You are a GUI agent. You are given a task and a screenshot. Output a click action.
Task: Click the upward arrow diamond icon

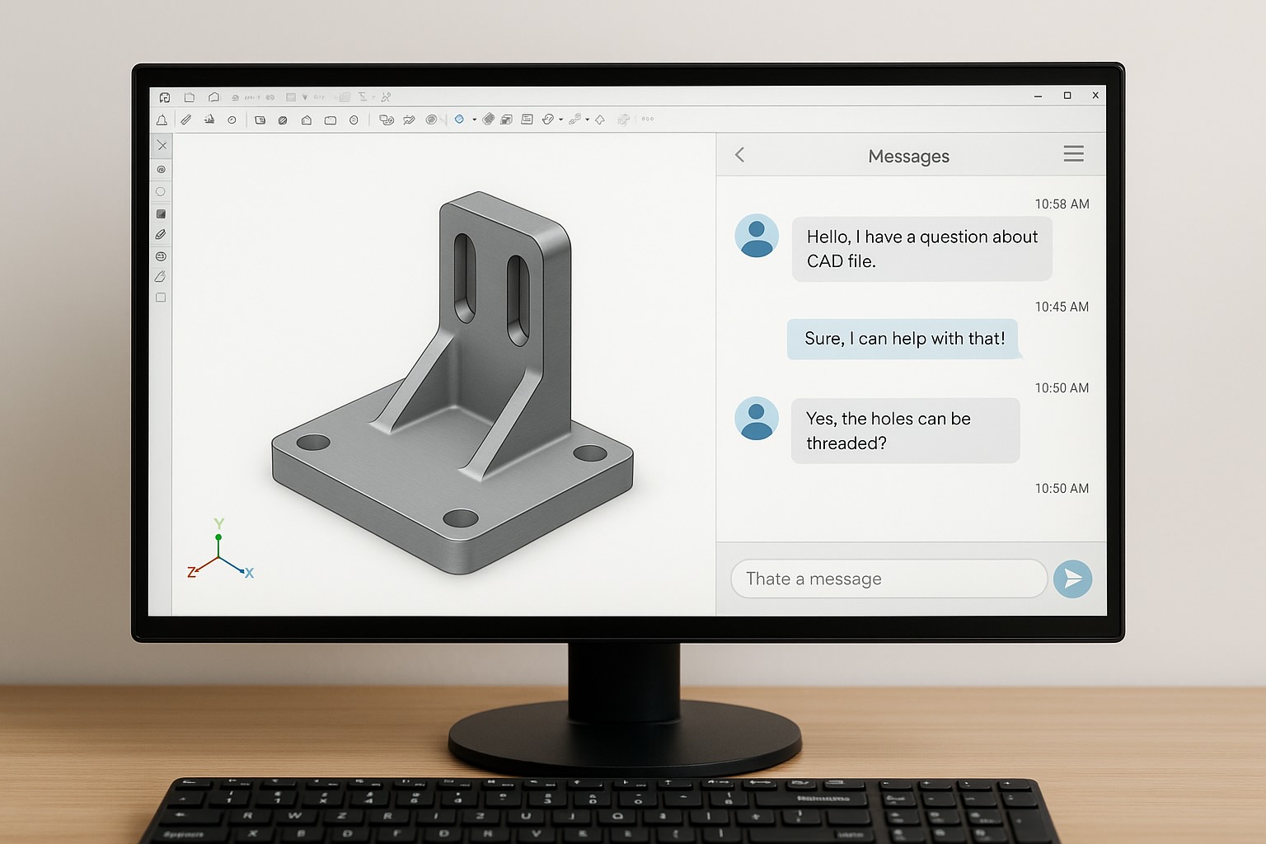[x=600, y=120]
